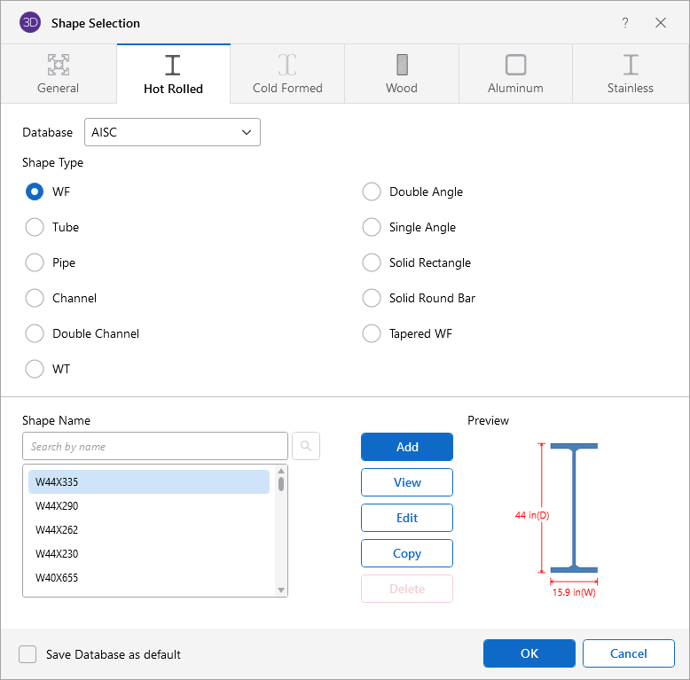The width and height of the screenshot is (690, 680).
Task: Switch to the Stainless tab icon
Action: (x=631, y=65)
